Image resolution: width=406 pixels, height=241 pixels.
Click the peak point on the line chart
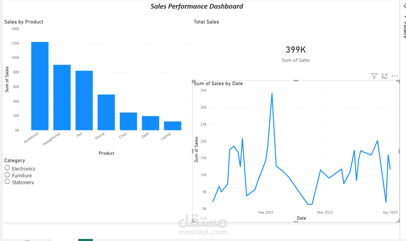pos(272,93)
